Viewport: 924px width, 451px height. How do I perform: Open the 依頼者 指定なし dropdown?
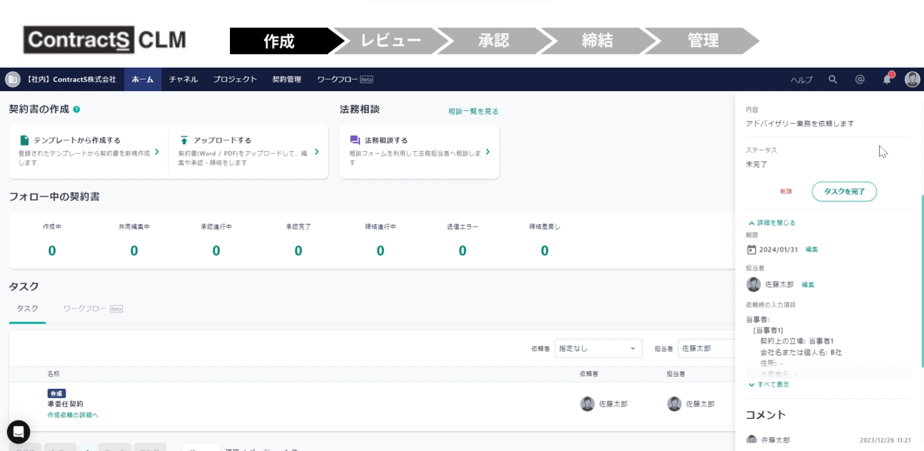[x=598, y=349]
